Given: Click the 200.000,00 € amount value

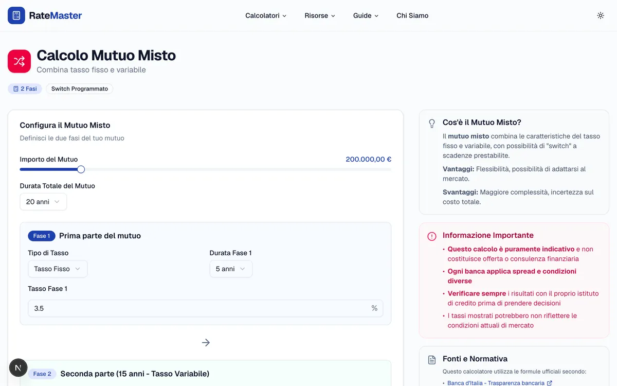Looking at the screenshot, I should click(x=369, y=160).
